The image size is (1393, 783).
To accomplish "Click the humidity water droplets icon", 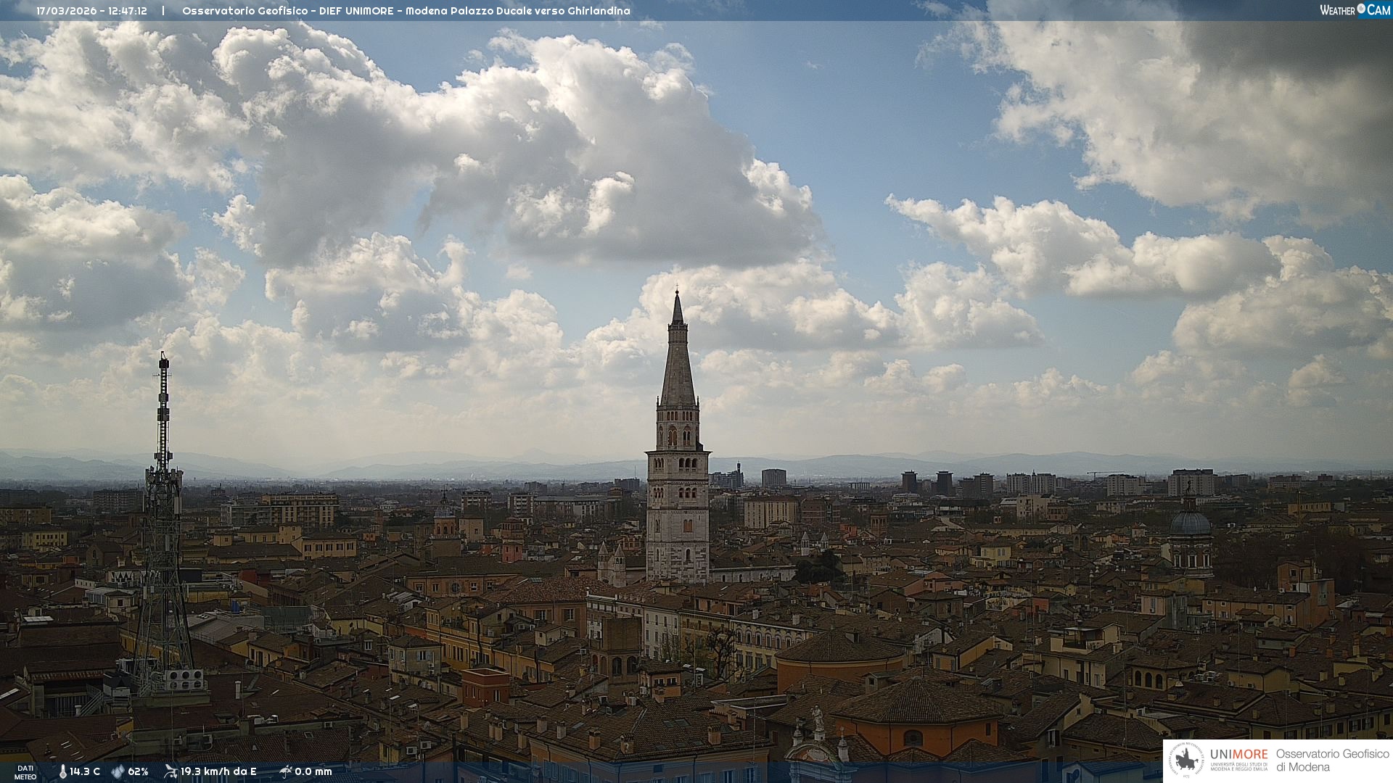I will tap(118, 772).
